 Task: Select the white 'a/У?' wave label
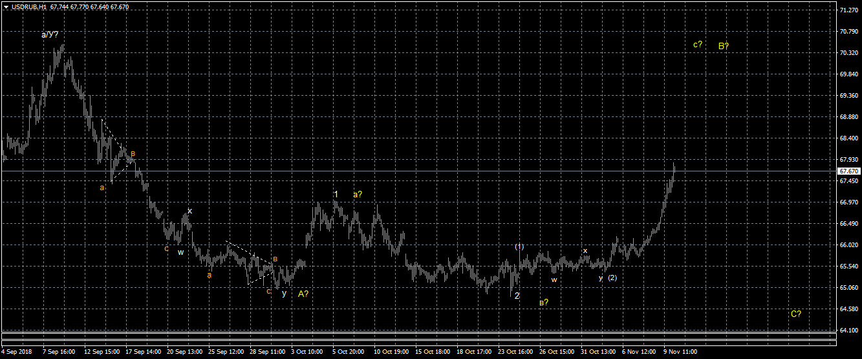click(x=50, y=34)
